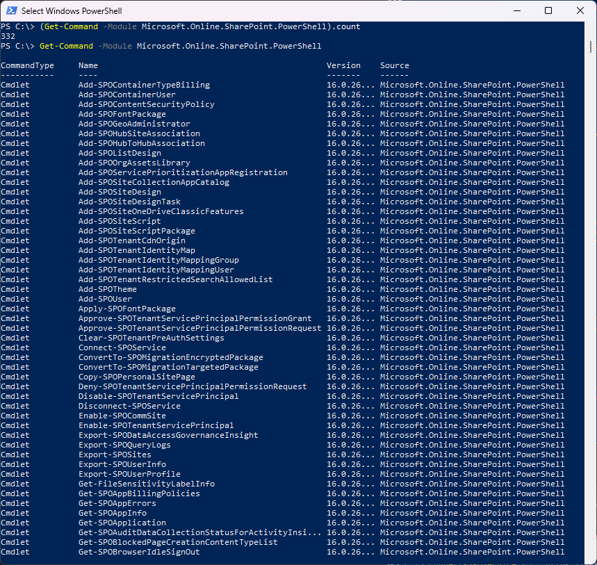Click Add-SPOTenantCdnOrigin cmdlet name

click(x=132, y=240)
